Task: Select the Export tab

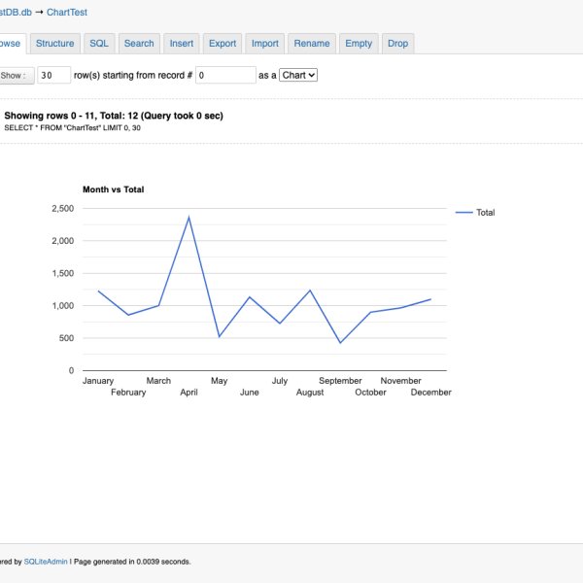Action: click(x=223, y=43)
